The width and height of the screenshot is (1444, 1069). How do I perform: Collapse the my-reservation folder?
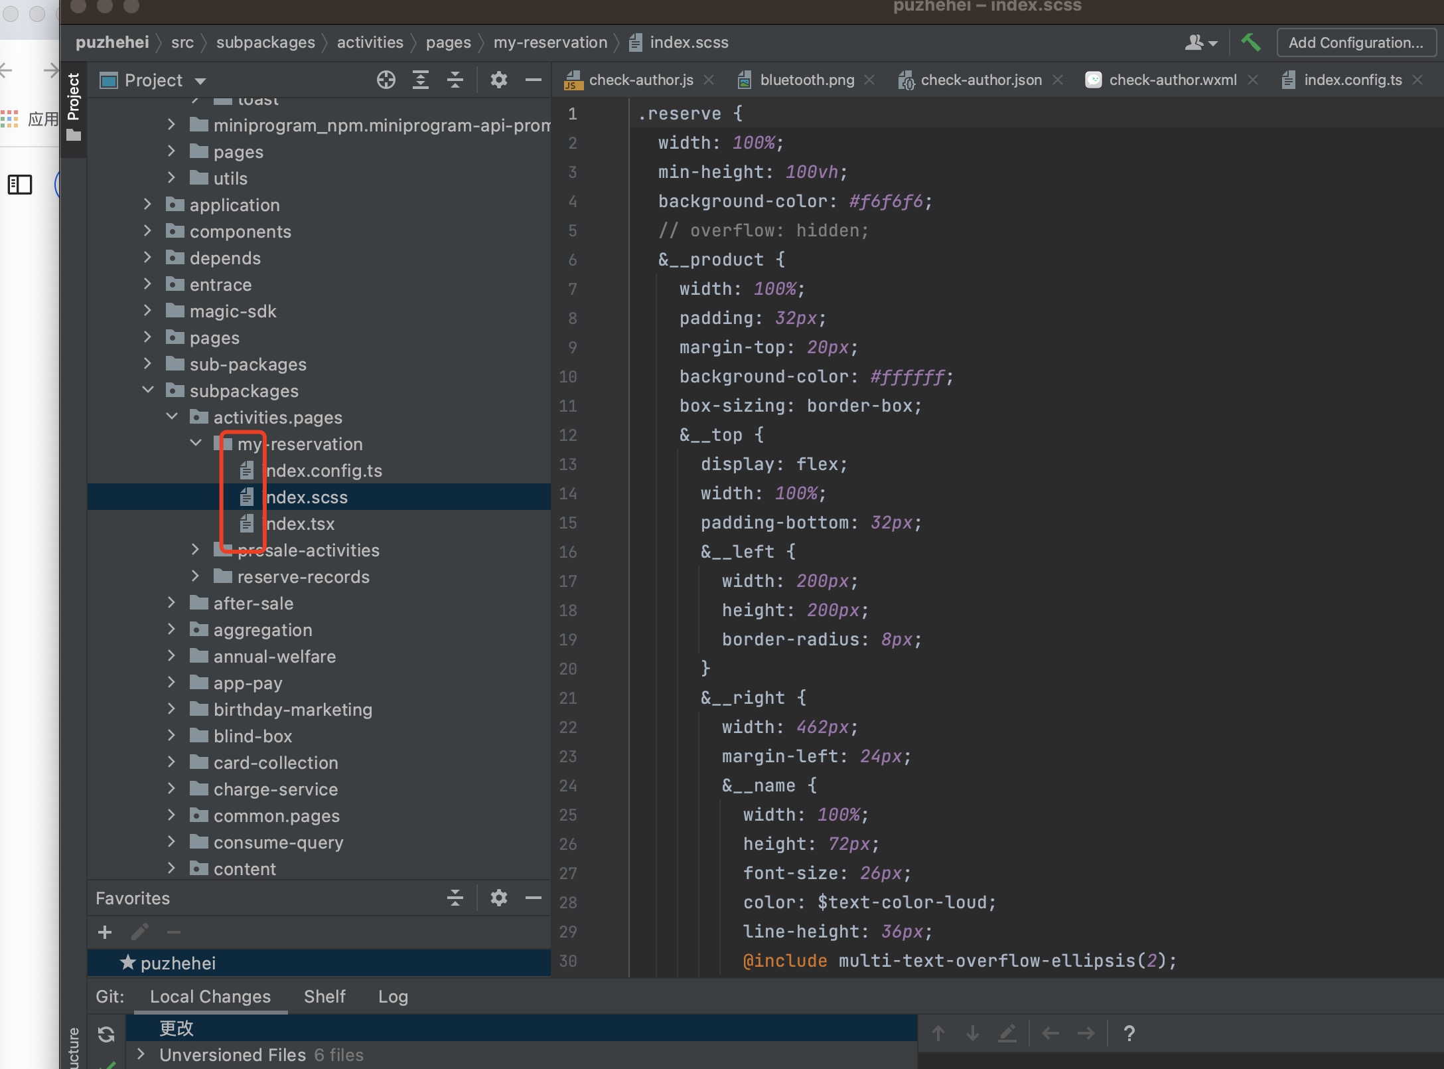coord(196,444)
